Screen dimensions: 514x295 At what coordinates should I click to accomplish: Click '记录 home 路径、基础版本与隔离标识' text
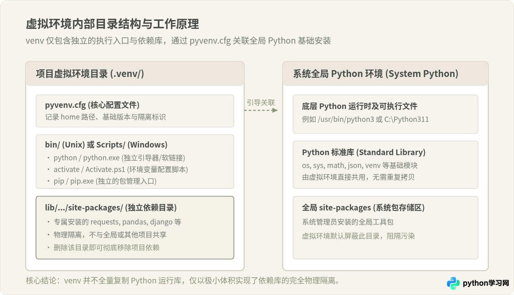(105, 117)
